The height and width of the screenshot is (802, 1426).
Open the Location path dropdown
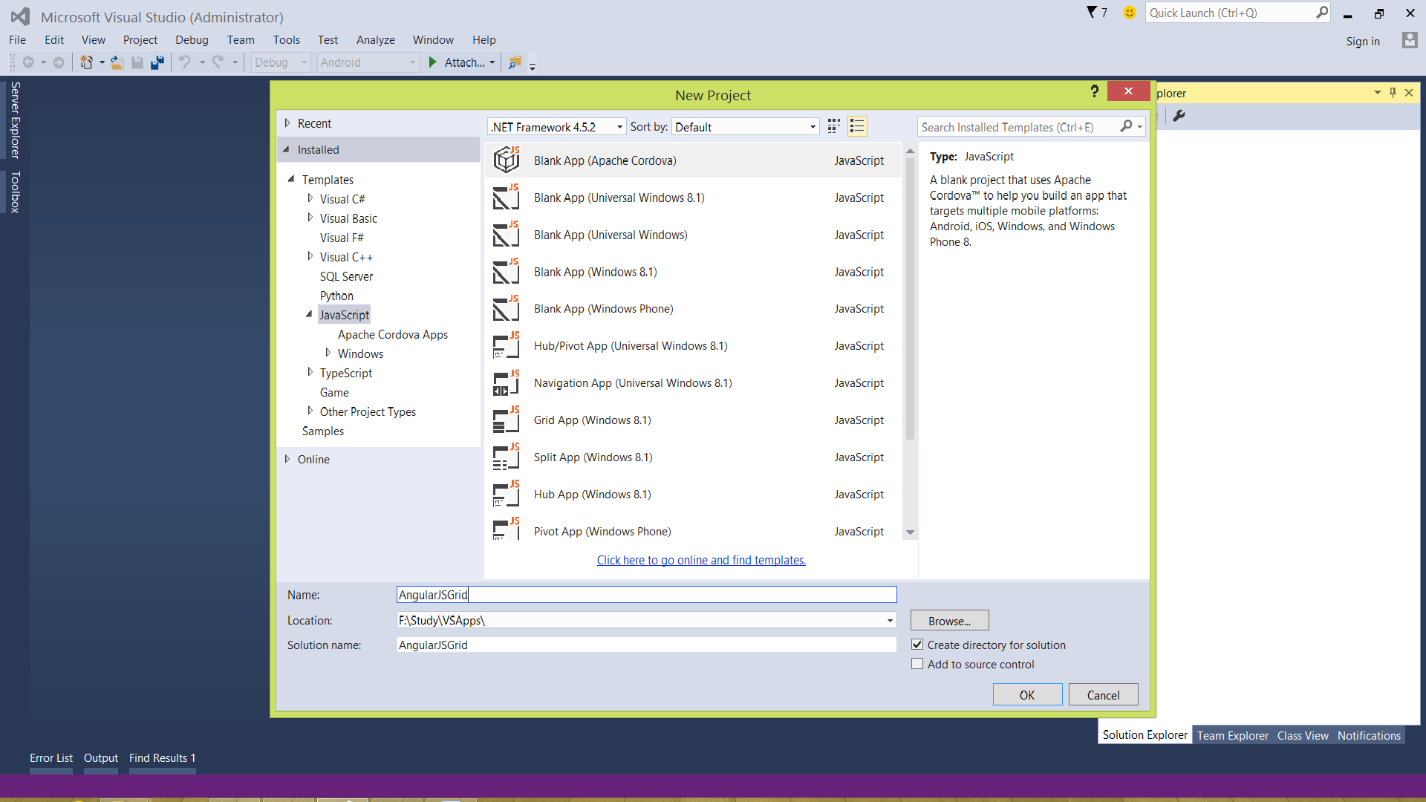click(x=890, y=620)
